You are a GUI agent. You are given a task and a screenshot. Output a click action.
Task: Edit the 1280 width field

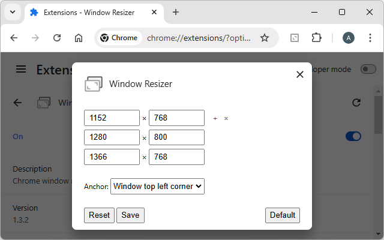click(112, 137)
